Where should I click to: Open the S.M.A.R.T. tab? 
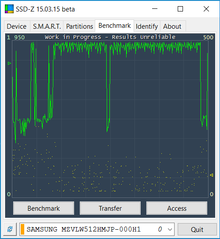pyautogui.click(x=47, y=27)
